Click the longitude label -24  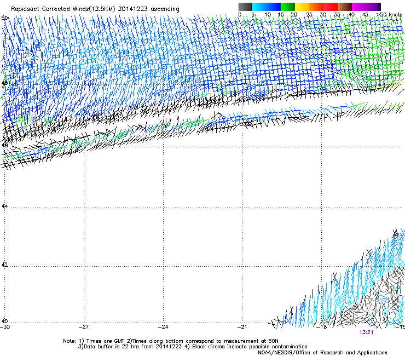point(163,327)
